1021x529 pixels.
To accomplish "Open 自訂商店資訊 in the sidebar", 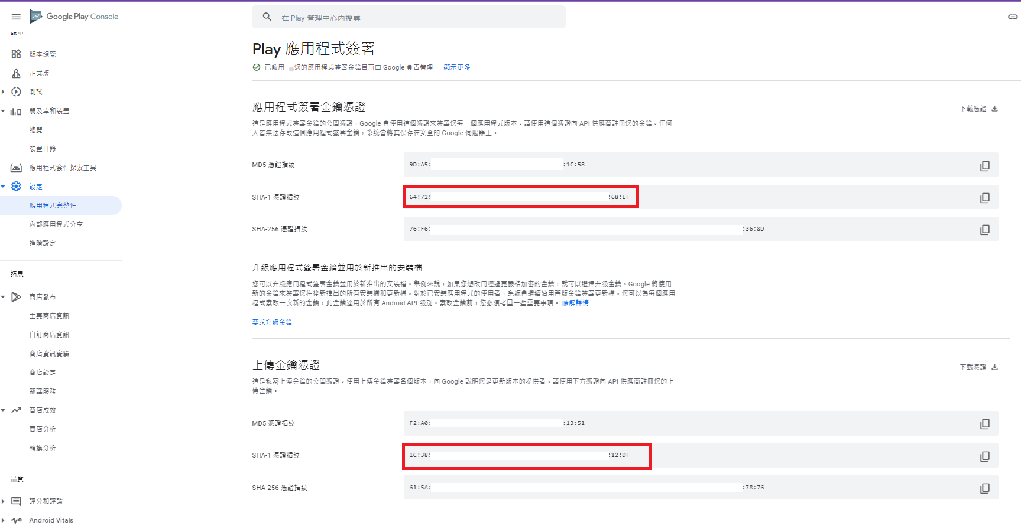I will [49, 335].
